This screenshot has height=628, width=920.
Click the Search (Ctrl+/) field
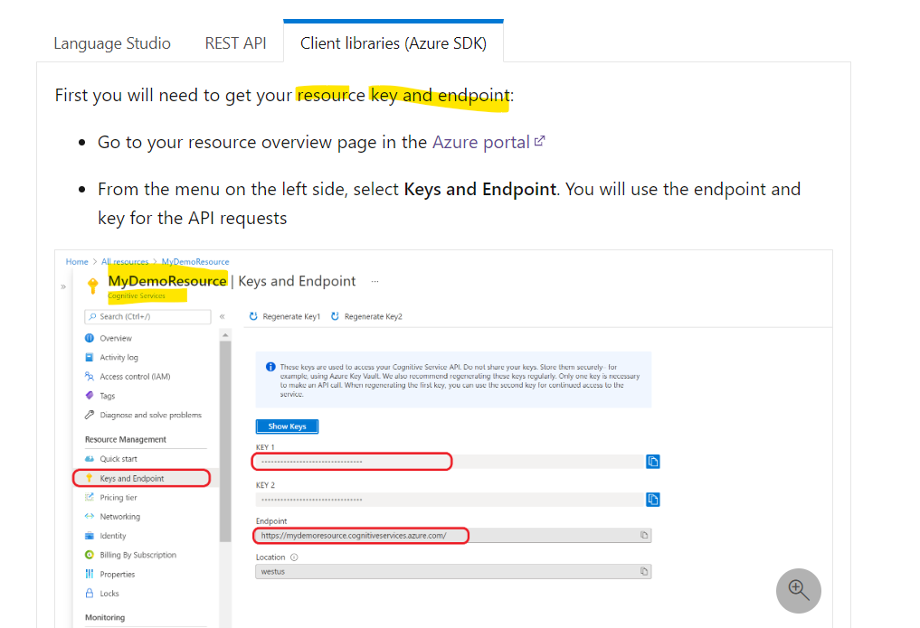(x=147, y=317)
